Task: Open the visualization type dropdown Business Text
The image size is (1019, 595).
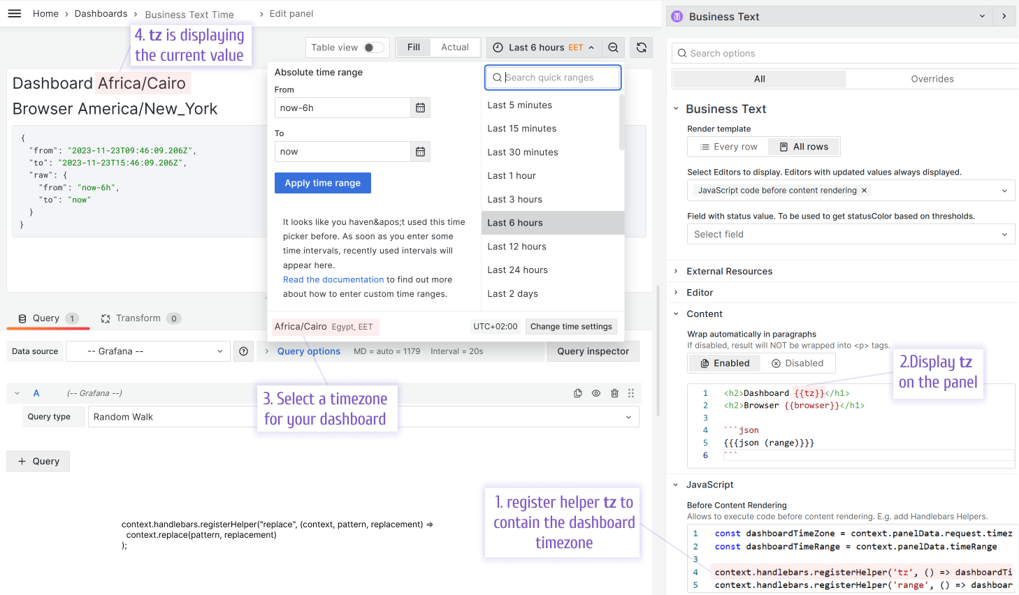Action: [x=829, y=16]
